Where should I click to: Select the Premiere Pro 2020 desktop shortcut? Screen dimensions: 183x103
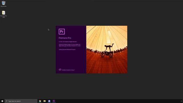(x=4, y=14)
